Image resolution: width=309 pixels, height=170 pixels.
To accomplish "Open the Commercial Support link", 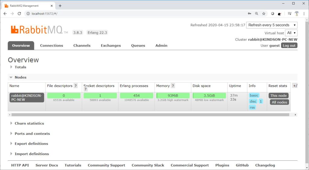I will [190, 165].
